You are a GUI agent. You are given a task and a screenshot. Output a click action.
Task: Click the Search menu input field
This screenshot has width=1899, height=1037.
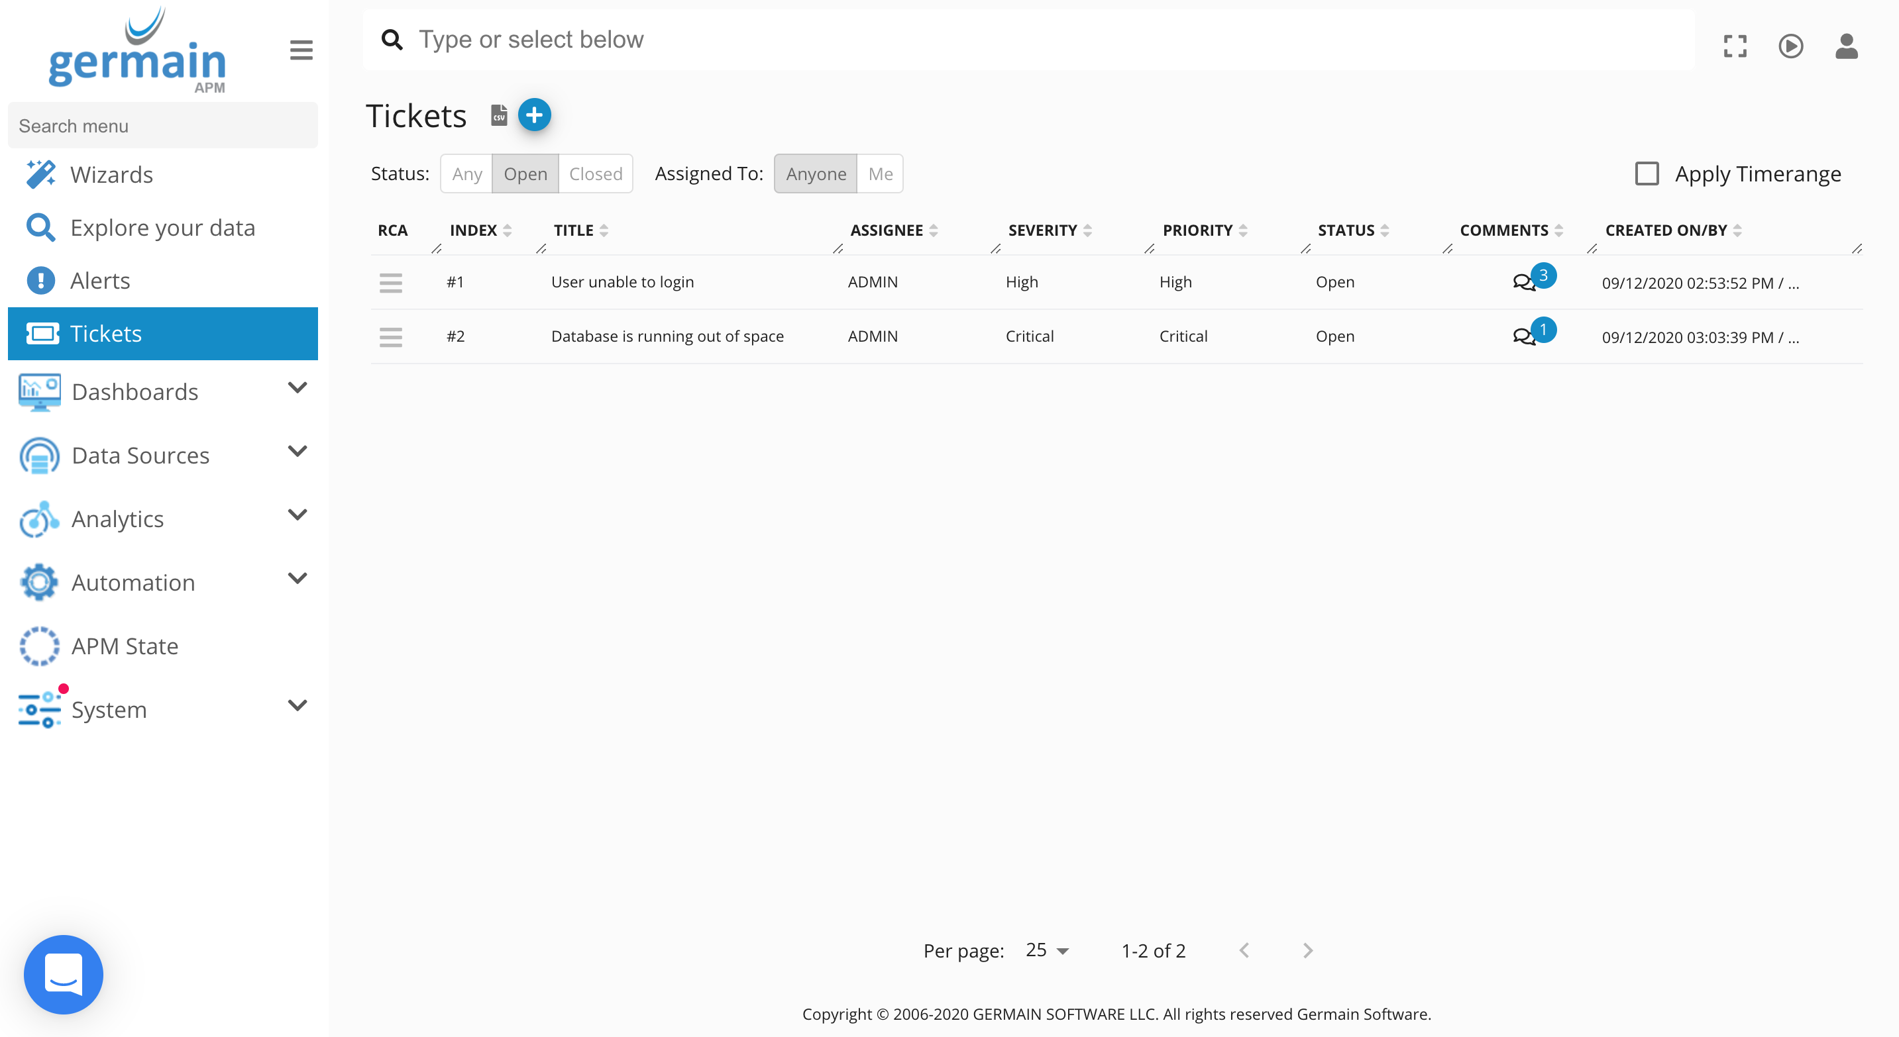tap(162, 126)
